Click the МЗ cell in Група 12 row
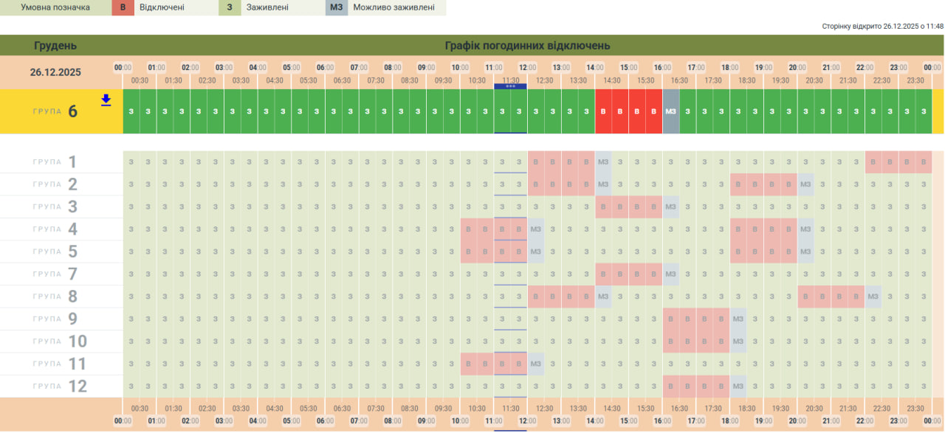Image resolution: width=945 pixels, height=433 pixels. click(x=738, y=386)
